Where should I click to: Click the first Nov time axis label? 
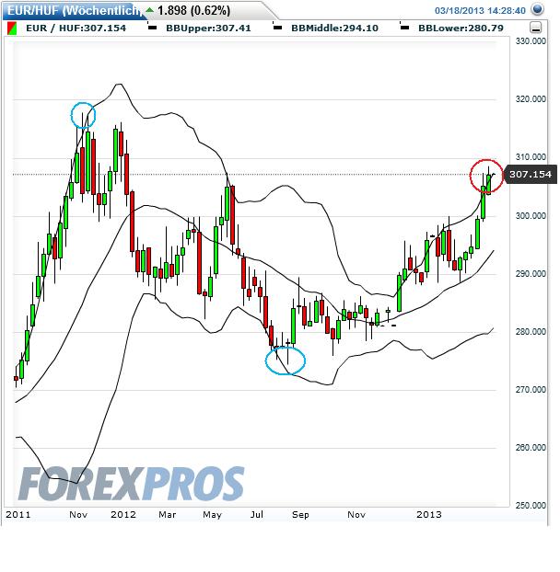pyautogui.click(x=78, y=515)
